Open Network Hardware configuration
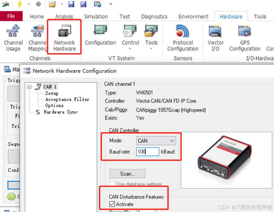 65,38
